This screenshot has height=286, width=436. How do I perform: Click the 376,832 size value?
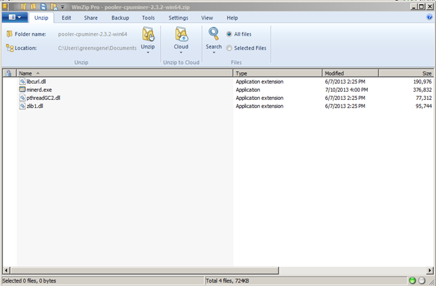point(423,90)
